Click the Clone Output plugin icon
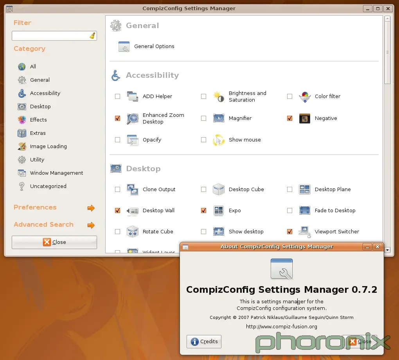Screen dimensions: 399x360 132,190
